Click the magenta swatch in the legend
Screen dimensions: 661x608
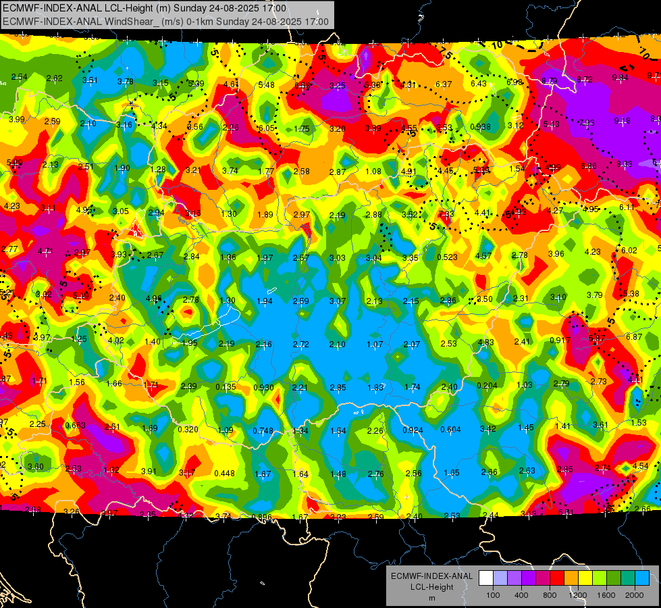(543, 578)
